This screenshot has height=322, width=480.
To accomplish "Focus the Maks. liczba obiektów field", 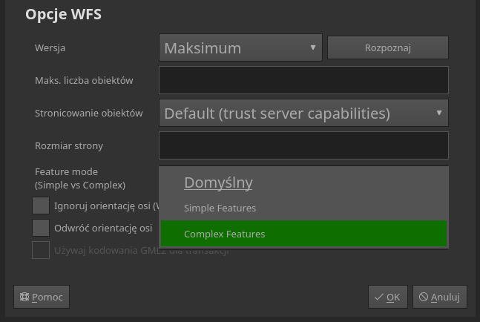I will (x=303, y=80).
